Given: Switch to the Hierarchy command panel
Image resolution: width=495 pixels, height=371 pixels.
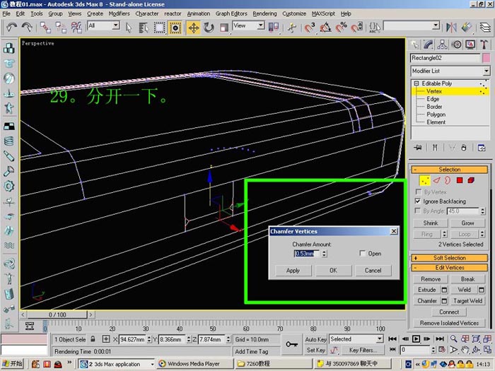Looking at the screenshot, I should 442,45.
